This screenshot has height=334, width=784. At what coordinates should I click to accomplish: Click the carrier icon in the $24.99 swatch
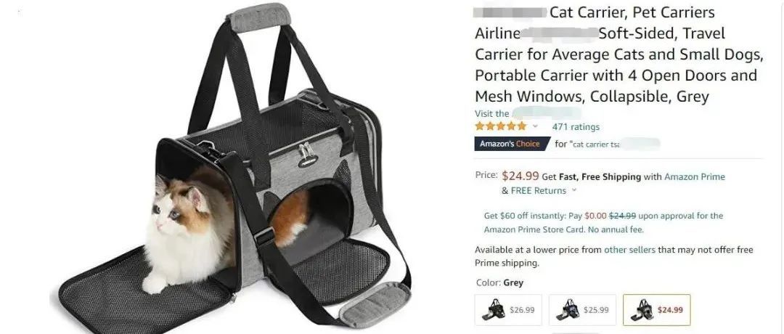pos(642,310)
